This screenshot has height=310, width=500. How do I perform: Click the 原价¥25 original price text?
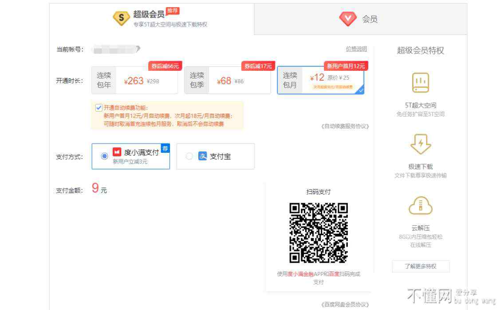click(339, 77)
